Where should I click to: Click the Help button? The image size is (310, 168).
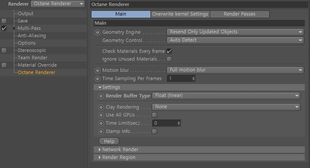(109, 141)
